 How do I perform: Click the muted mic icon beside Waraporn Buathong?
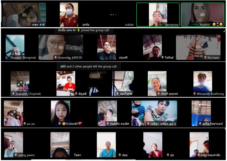coord(194,94)
